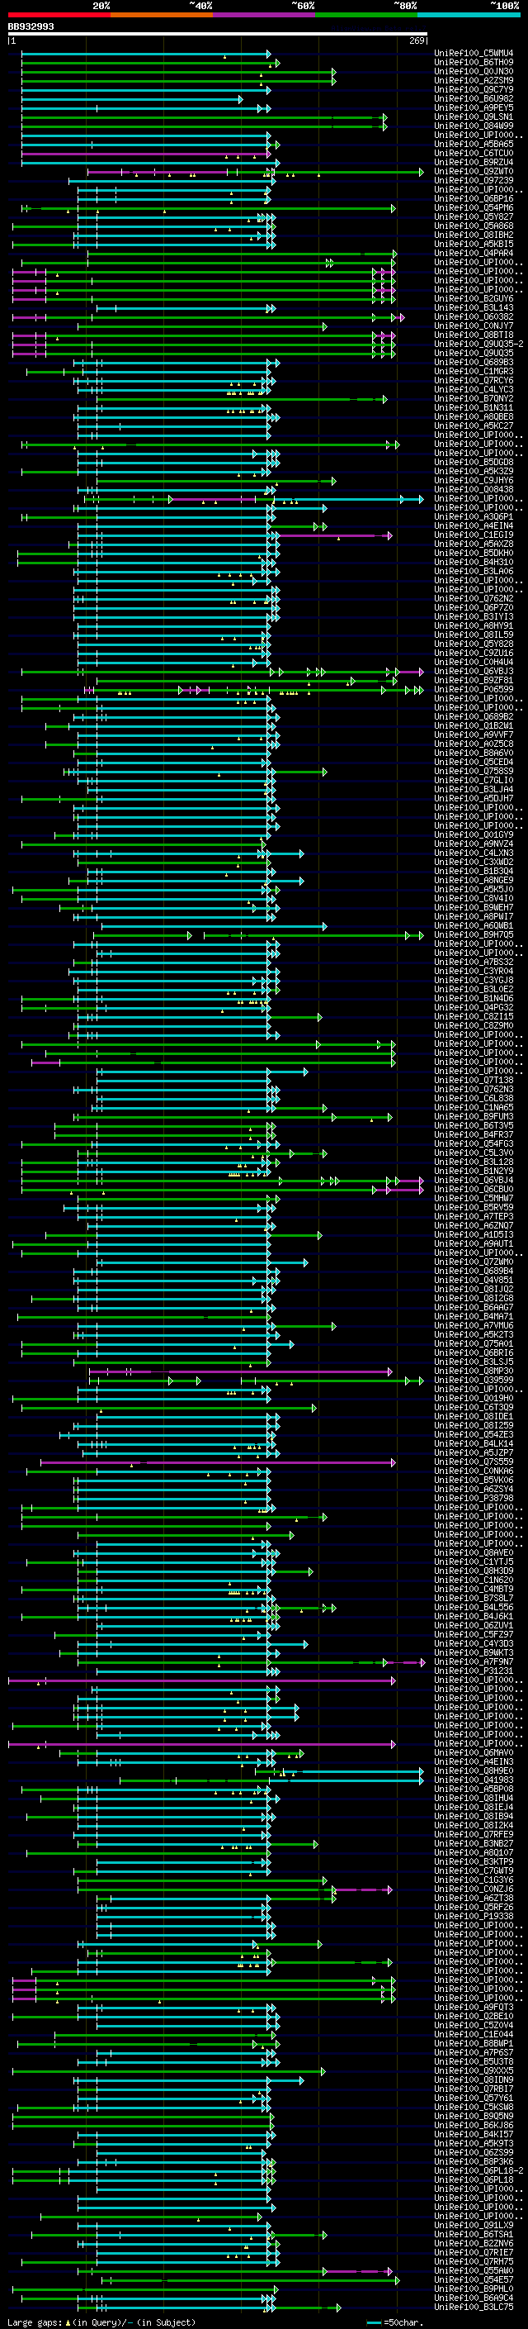Screen dimensions: 528x2329
Task: Open hit UniRef100_Q8IBH2
Action: click(473, 235)
